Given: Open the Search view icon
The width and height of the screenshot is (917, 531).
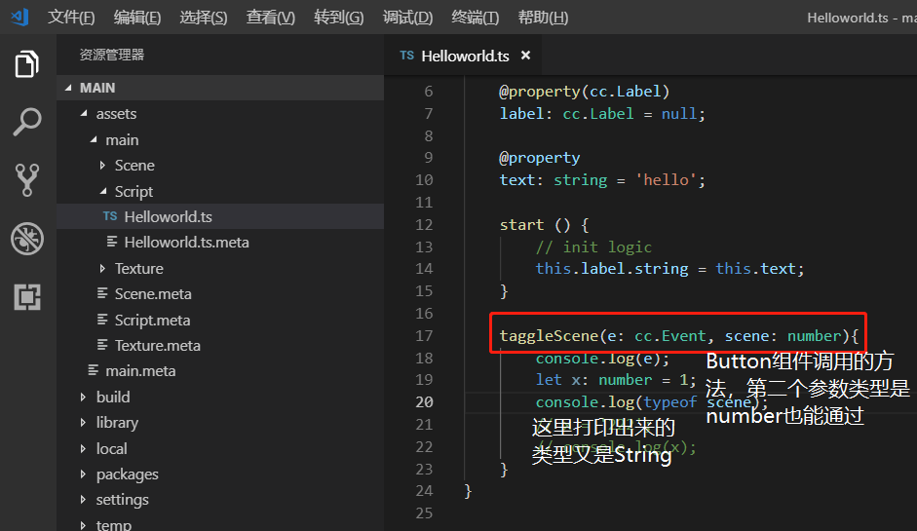Looking at the screenshot, I should 27,122.
